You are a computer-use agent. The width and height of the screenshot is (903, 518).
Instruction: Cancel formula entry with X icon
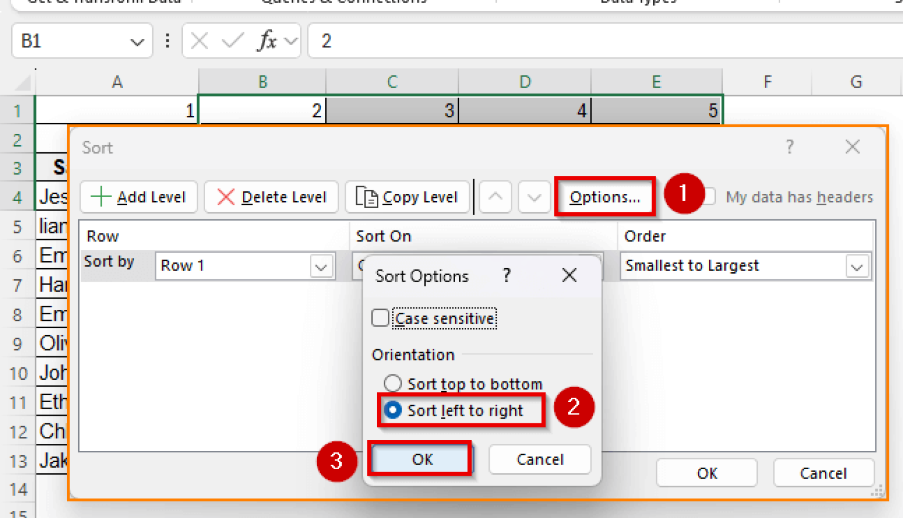pyautogui.click(x=200, y=41)
